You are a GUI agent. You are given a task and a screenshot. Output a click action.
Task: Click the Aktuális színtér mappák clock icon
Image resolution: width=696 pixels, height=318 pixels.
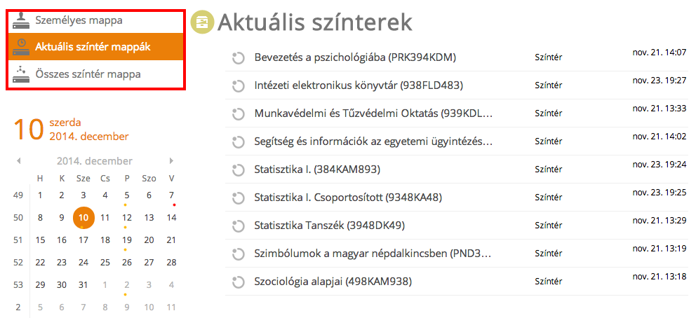point(20,47)
